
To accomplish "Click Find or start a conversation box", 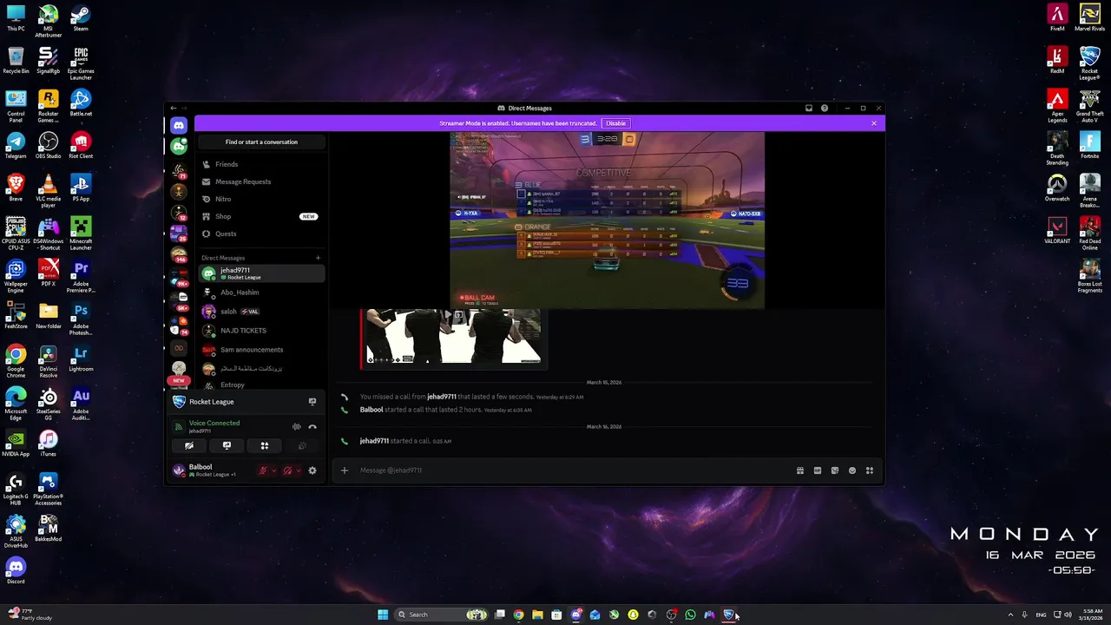I will pyautogui.click(x=261, y=141).
